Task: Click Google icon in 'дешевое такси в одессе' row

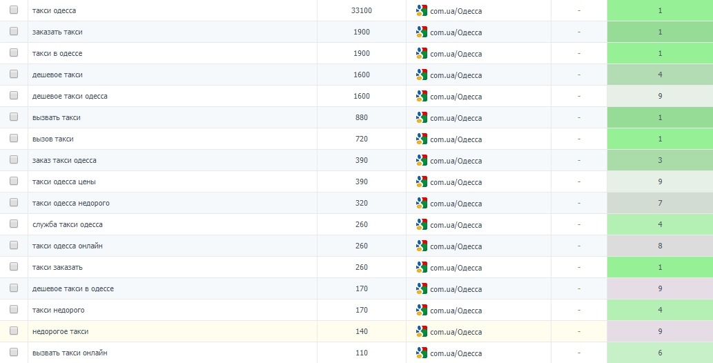Action: (422, 288)
